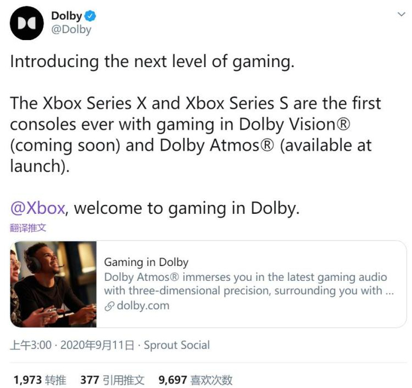Viewport: 412px width, 388px height.
Task: Click 翻译推文 to translate the tweet
Action: (28, 228)
